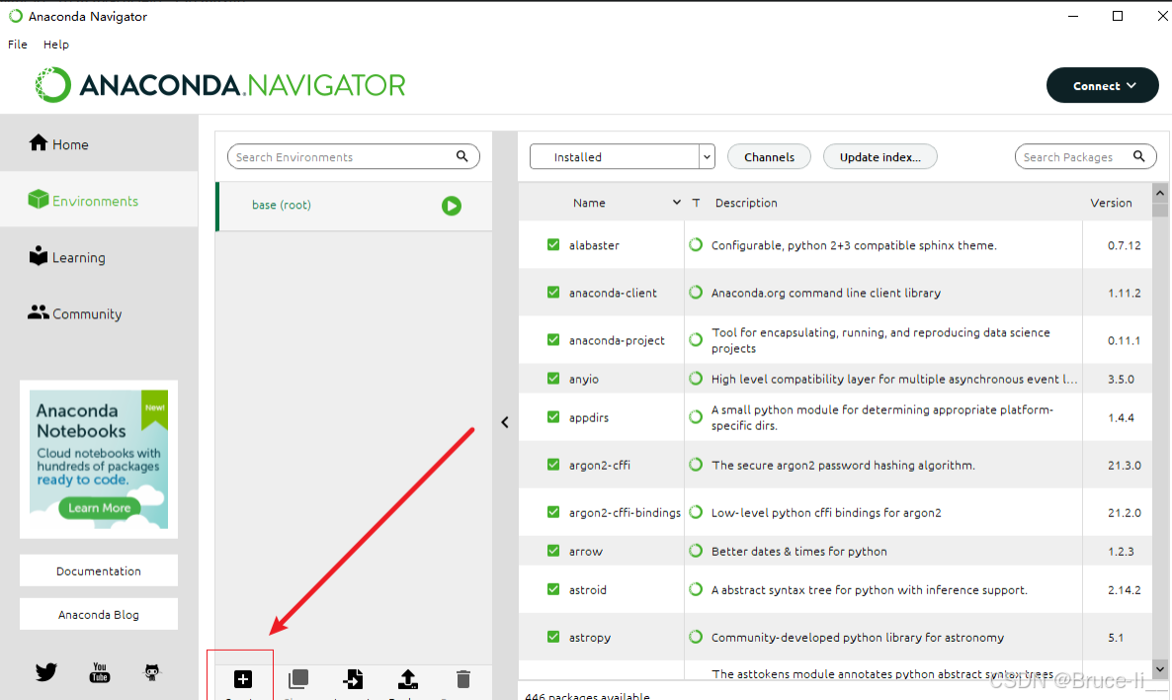The width and height of the screenshot is (1172, 700).
Task: Toggle the anyio package checkbox
Action: click(x=553, y=379)
